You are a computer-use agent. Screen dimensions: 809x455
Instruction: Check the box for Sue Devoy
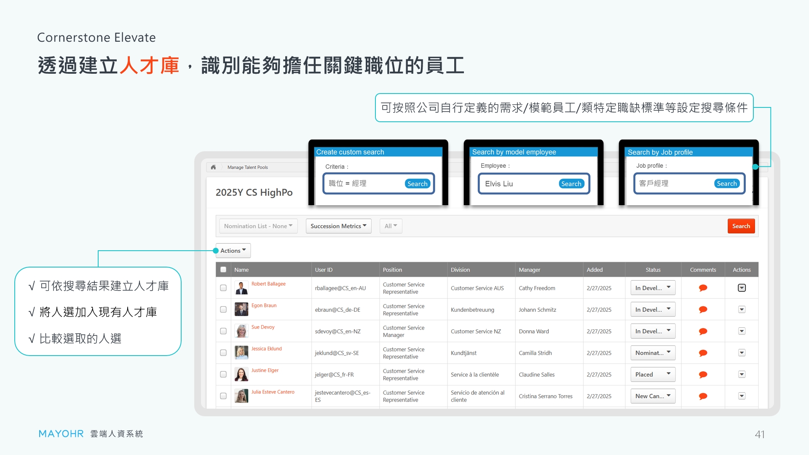[223, 331]
